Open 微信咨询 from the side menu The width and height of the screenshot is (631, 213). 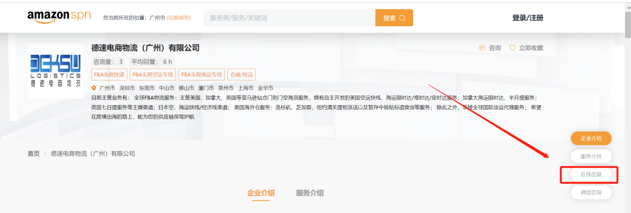click(x=591, y=193)
